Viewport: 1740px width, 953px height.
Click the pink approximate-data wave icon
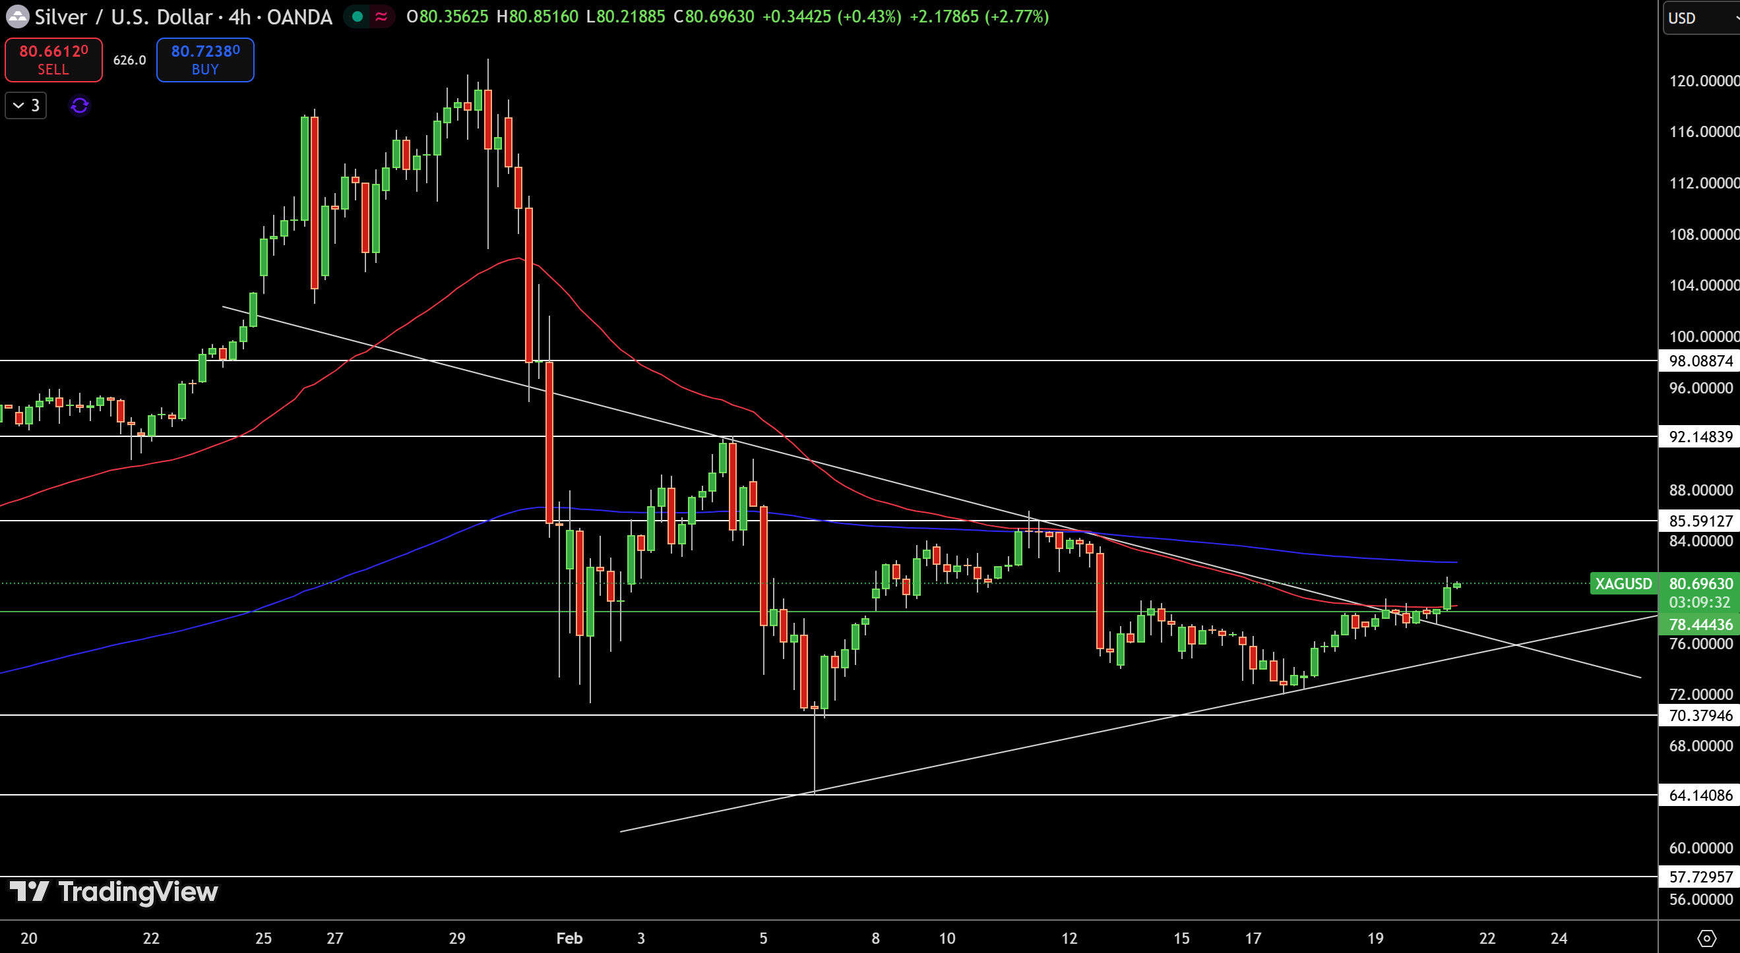click(381, 16)
